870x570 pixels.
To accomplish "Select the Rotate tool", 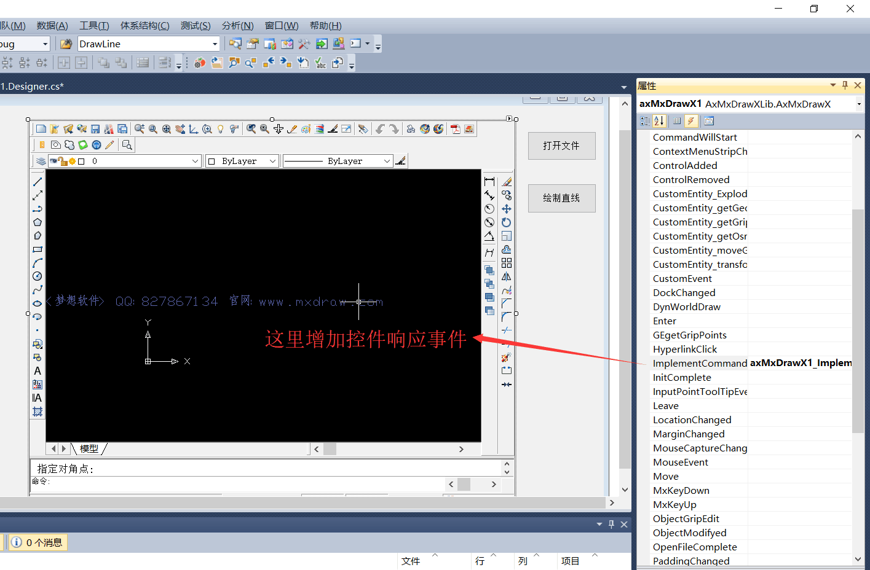I will coord(507,222).
